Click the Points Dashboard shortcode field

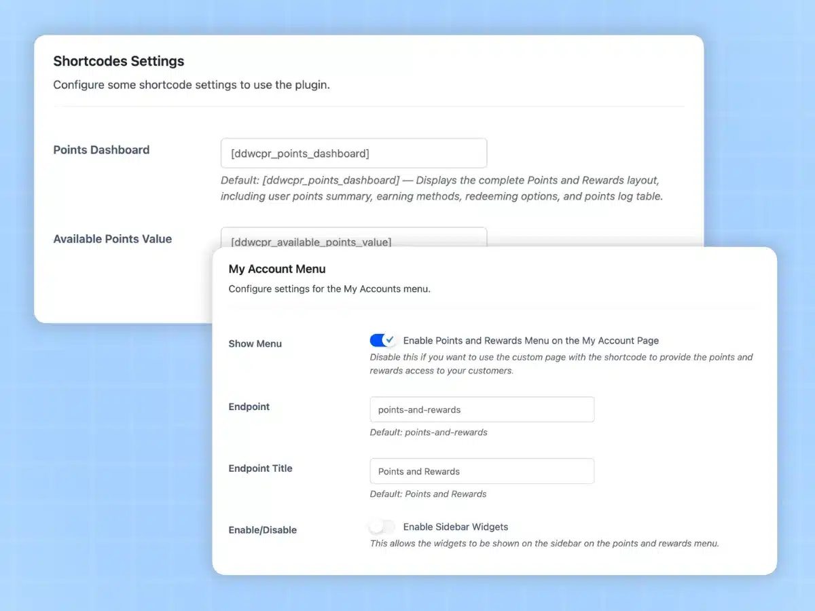(x=354, y=153)
